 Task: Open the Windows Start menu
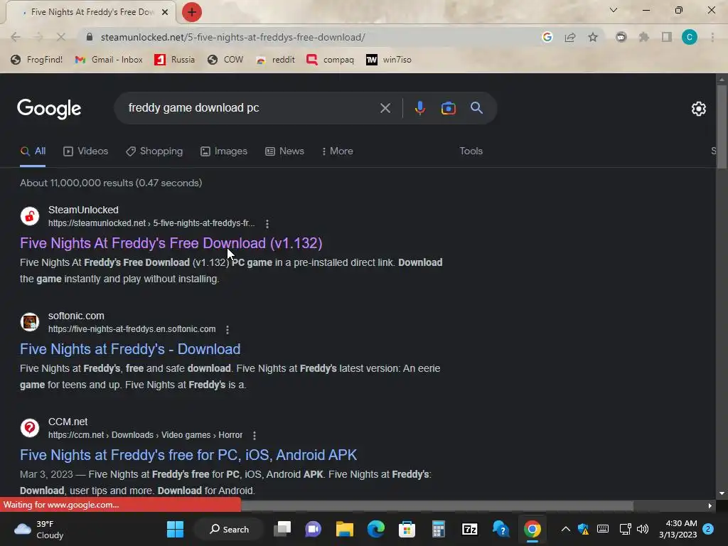coord(175,529)
